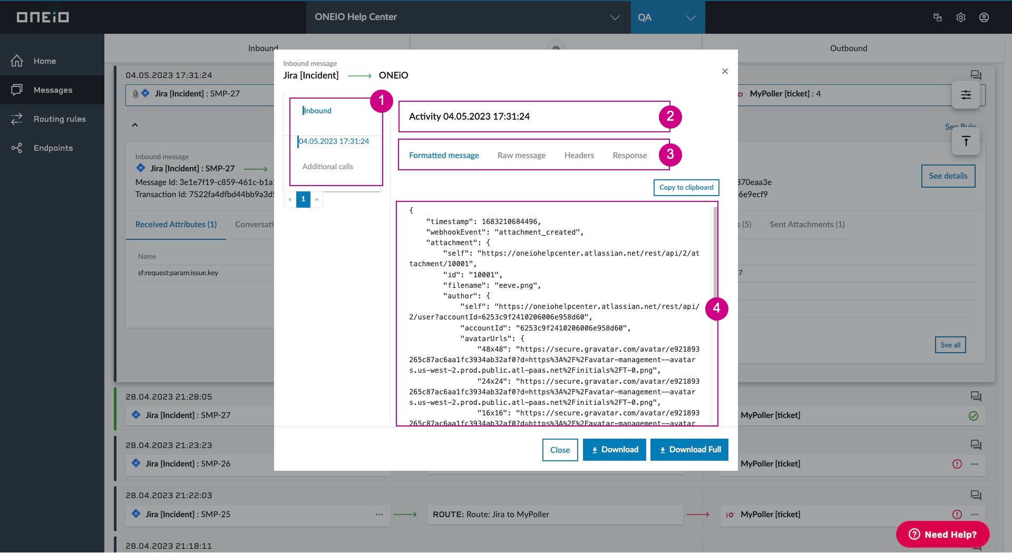Switch to the Raw message tab
Screen dimensions: 1012x553
click(521, 156)
